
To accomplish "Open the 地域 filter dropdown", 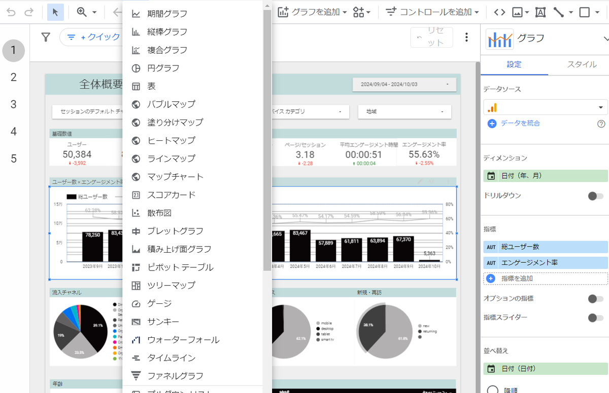I will [404, 111].
